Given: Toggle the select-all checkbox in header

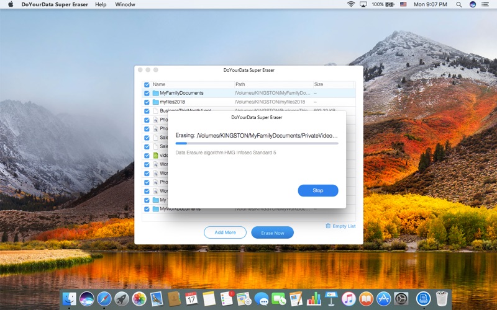Looking at the screenshot, I should click(147, 85).
